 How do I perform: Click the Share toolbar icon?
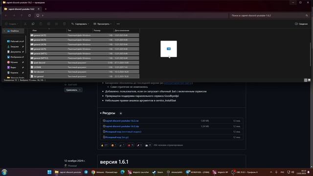(57, 24)
